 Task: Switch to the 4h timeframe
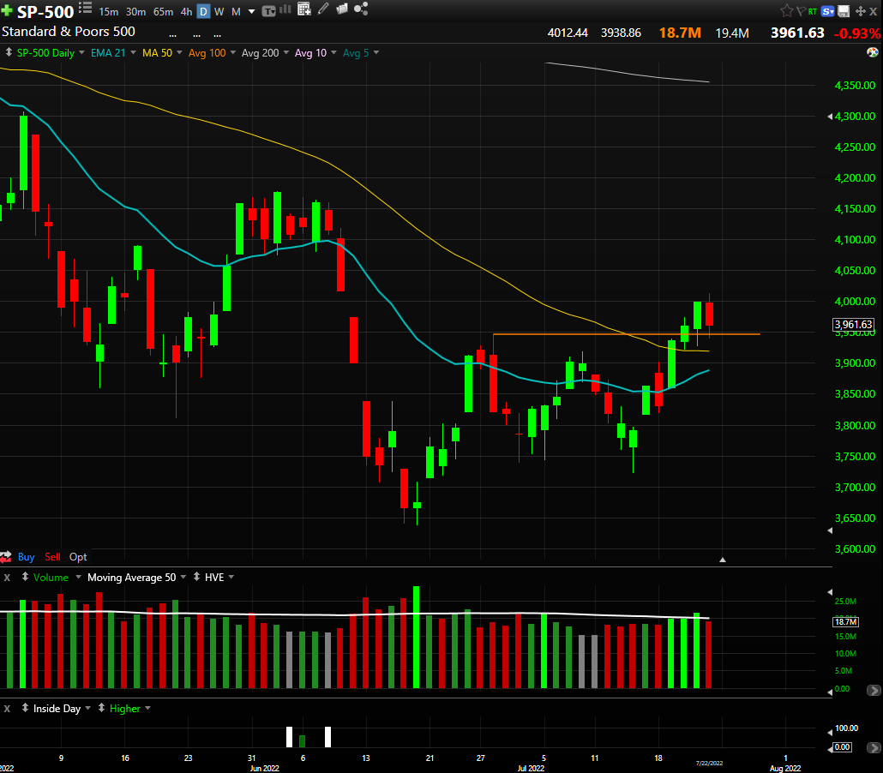pyautogui.click(x=186, y=11)
